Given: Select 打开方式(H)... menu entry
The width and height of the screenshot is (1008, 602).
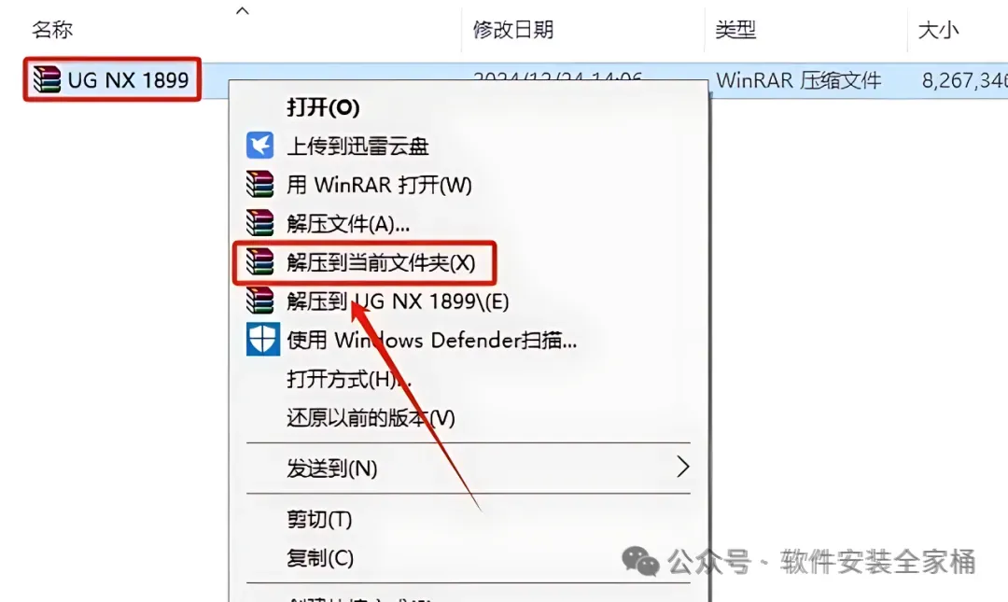Looking at the screenshot, I should (349, 379).
